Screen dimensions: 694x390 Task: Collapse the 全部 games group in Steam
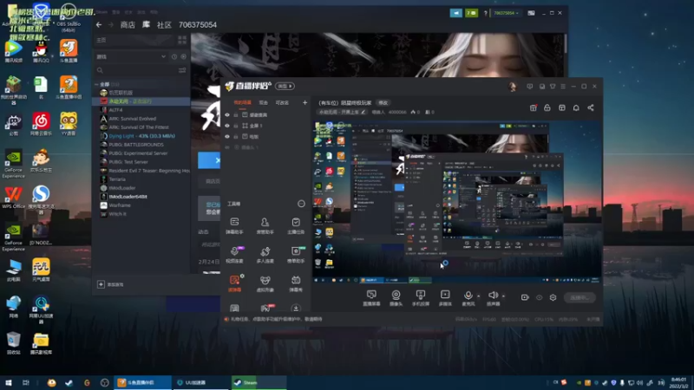[x=97, y=84]
